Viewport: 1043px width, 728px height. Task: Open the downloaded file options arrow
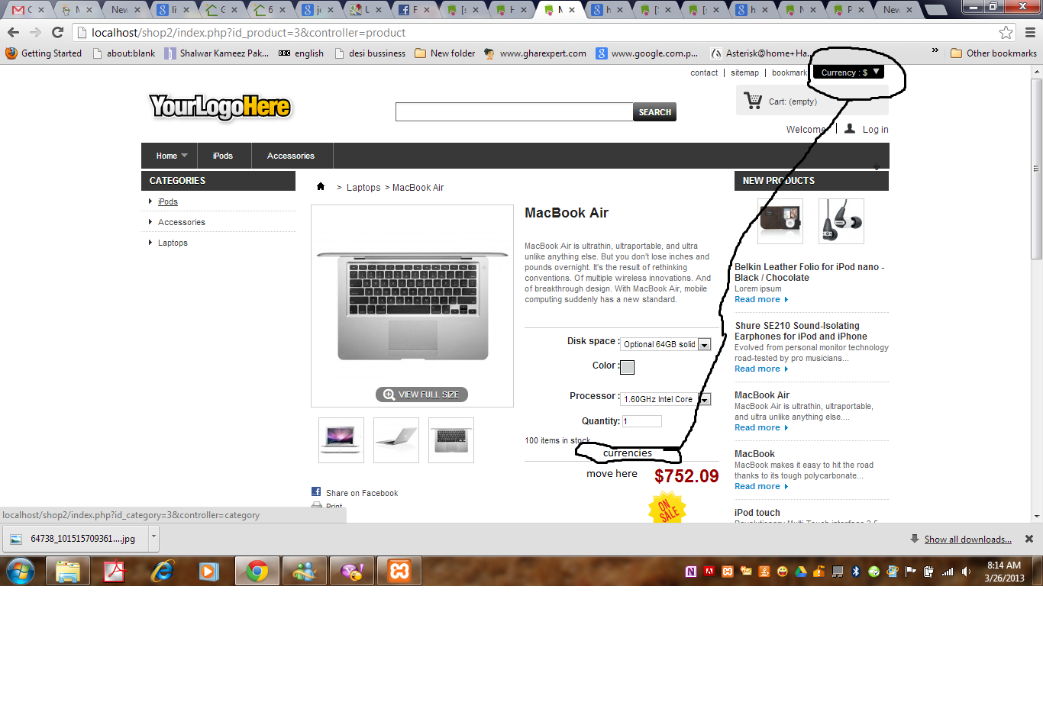(153, 537)
